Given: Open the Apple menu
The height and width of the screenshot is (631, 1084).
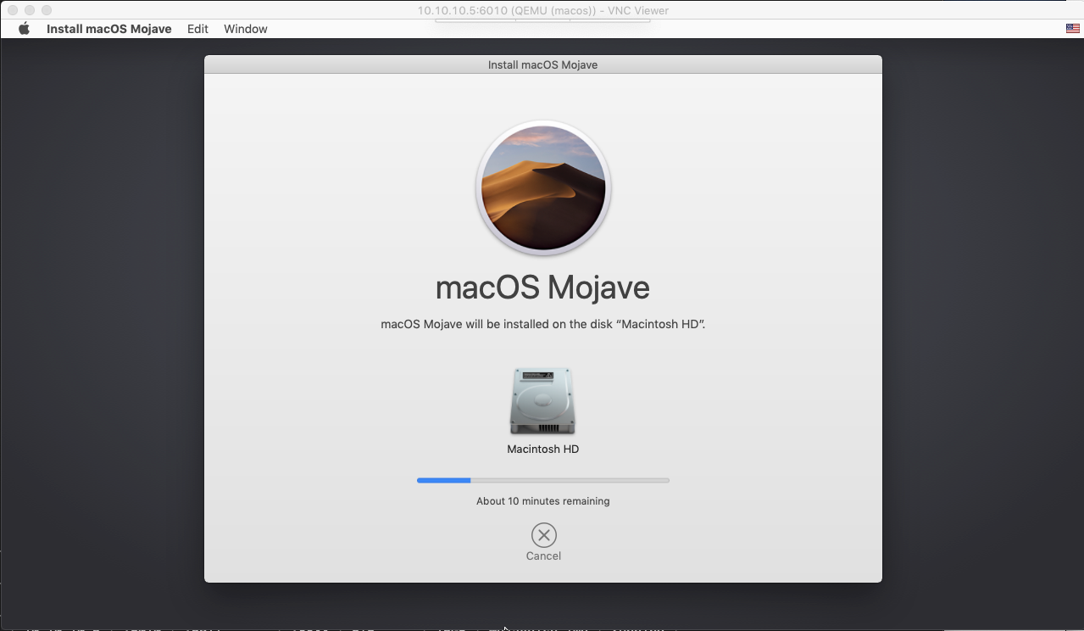Looking at the screenshot, I should [24, 29].
